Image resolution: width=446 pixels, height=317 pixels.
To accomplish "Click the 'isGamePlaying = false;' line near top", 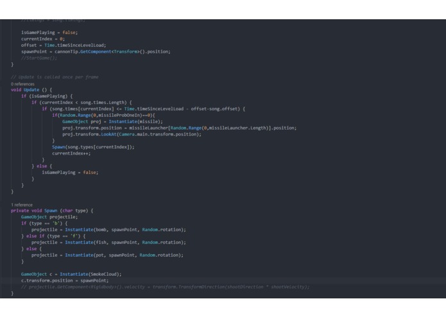I will coord(49,33).
